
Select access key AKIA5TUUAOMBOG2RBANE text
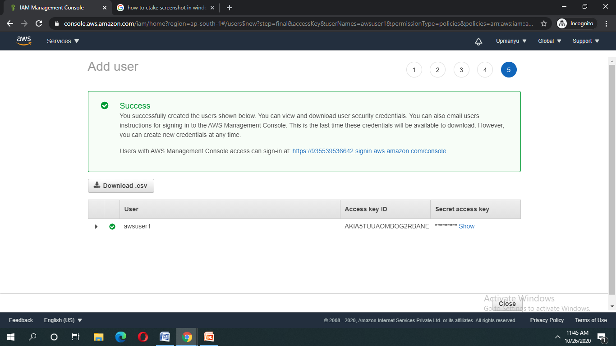[x=387, y=227]
